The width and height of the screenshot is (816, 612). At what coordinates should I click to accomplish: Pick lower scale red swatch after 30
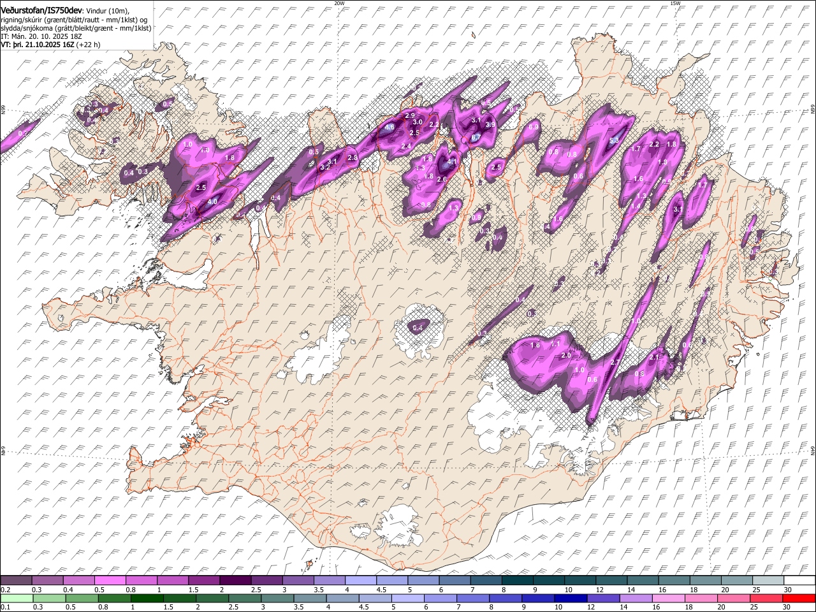[799, 598]
